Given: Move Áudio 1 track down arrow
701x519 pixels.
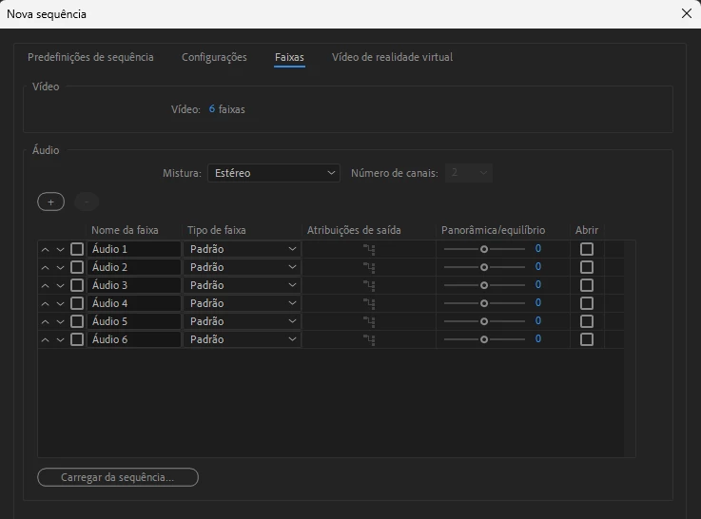Looking at the screenshot, I should (60, 250).
